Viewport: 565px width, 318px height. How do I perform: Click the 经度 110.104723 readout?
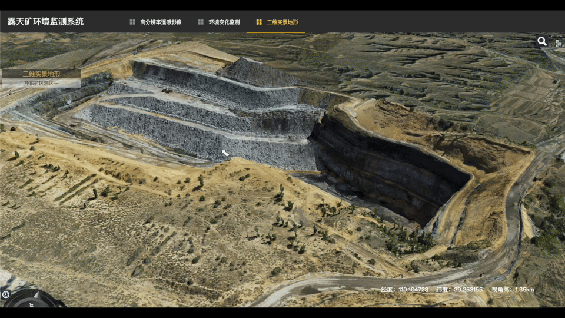point(405,290)
